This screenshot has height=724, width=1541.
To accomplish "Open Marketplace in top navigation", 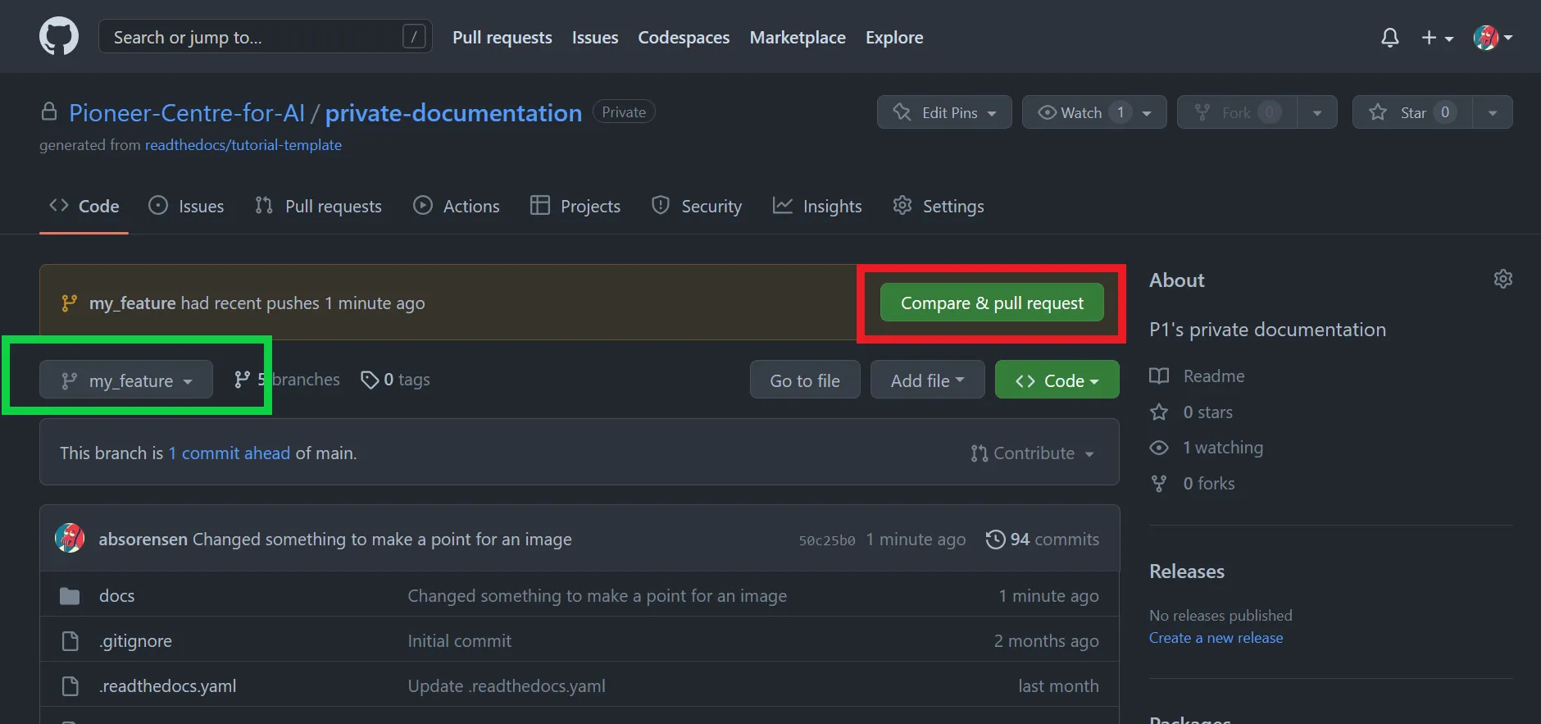I will pyautogui.click(x=798, y=38).
